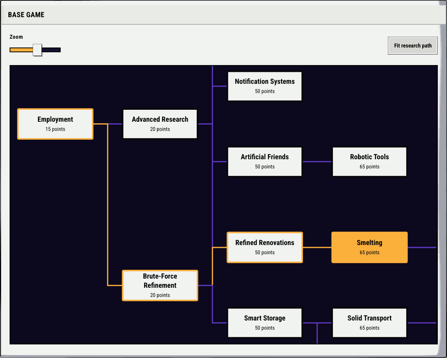Viewport: 447px width, 358px height.
Task: Open the Notification Systems research node
Action: point(265,86)
